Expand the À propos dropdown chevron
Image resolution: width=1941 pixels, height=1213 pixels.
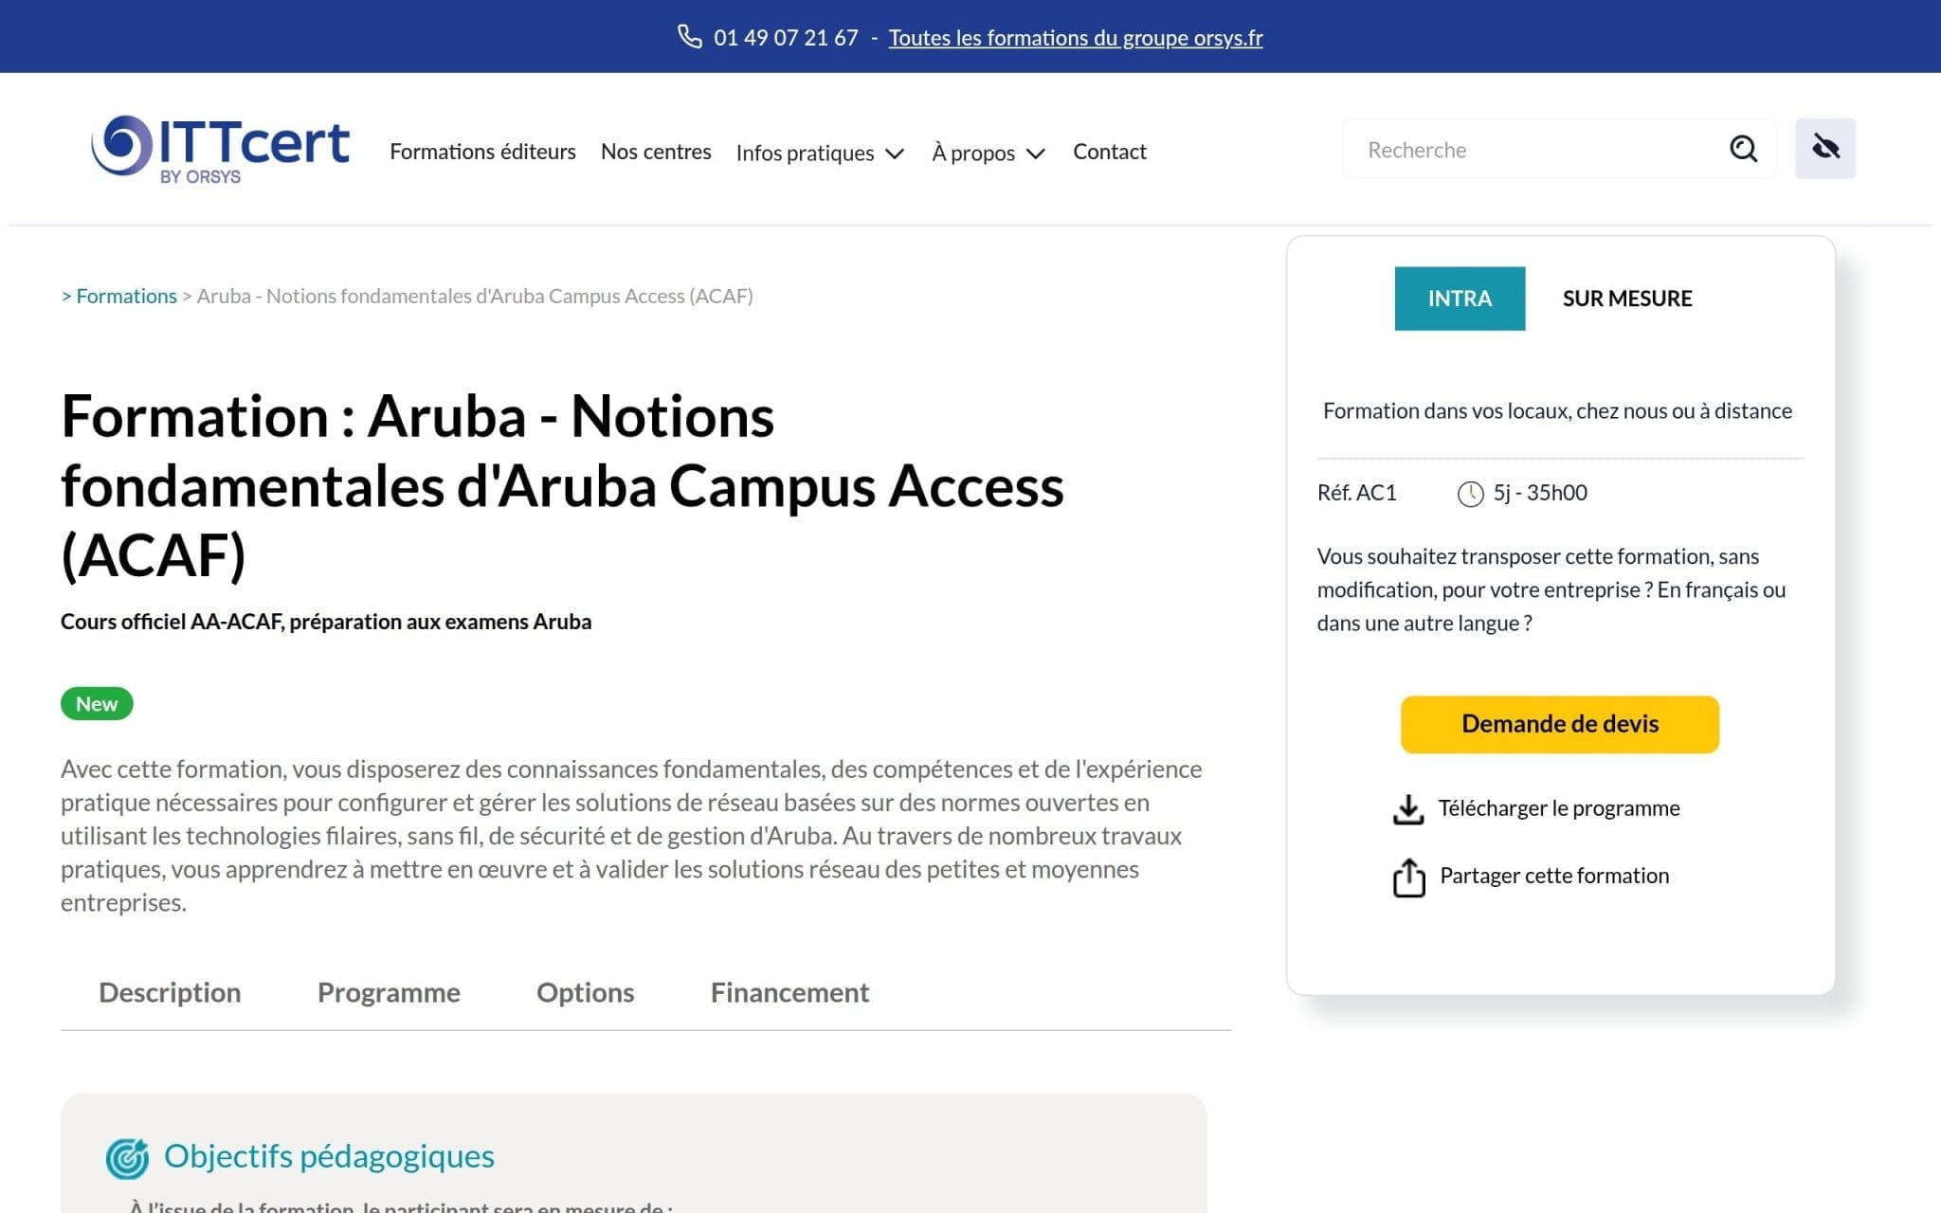point(1036,154)
